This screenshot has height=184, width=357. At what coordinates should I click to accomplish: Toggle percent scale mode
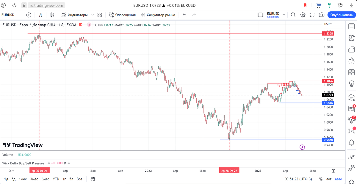click(320, 179)
